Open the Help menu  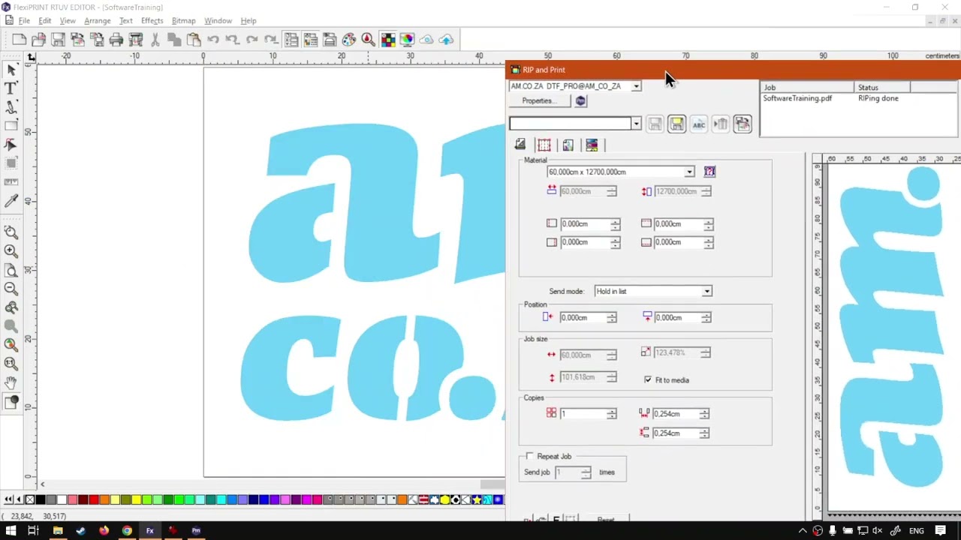pyautogui.click(x=248, y=20)
